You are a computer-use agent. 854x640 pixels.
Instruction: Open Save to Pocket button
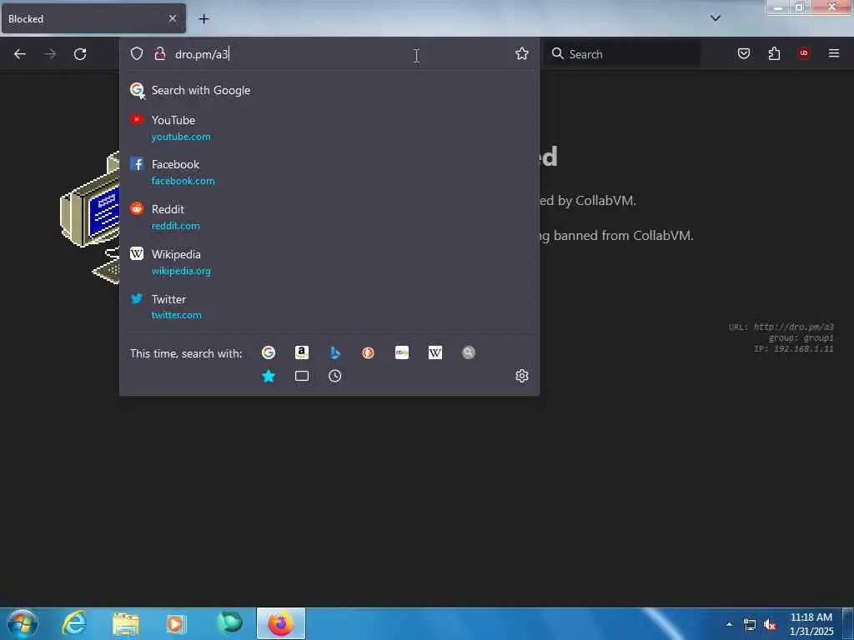click(x=743, y=53)
